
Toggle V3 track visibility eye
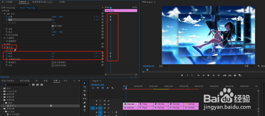click(x=108, y=101)
